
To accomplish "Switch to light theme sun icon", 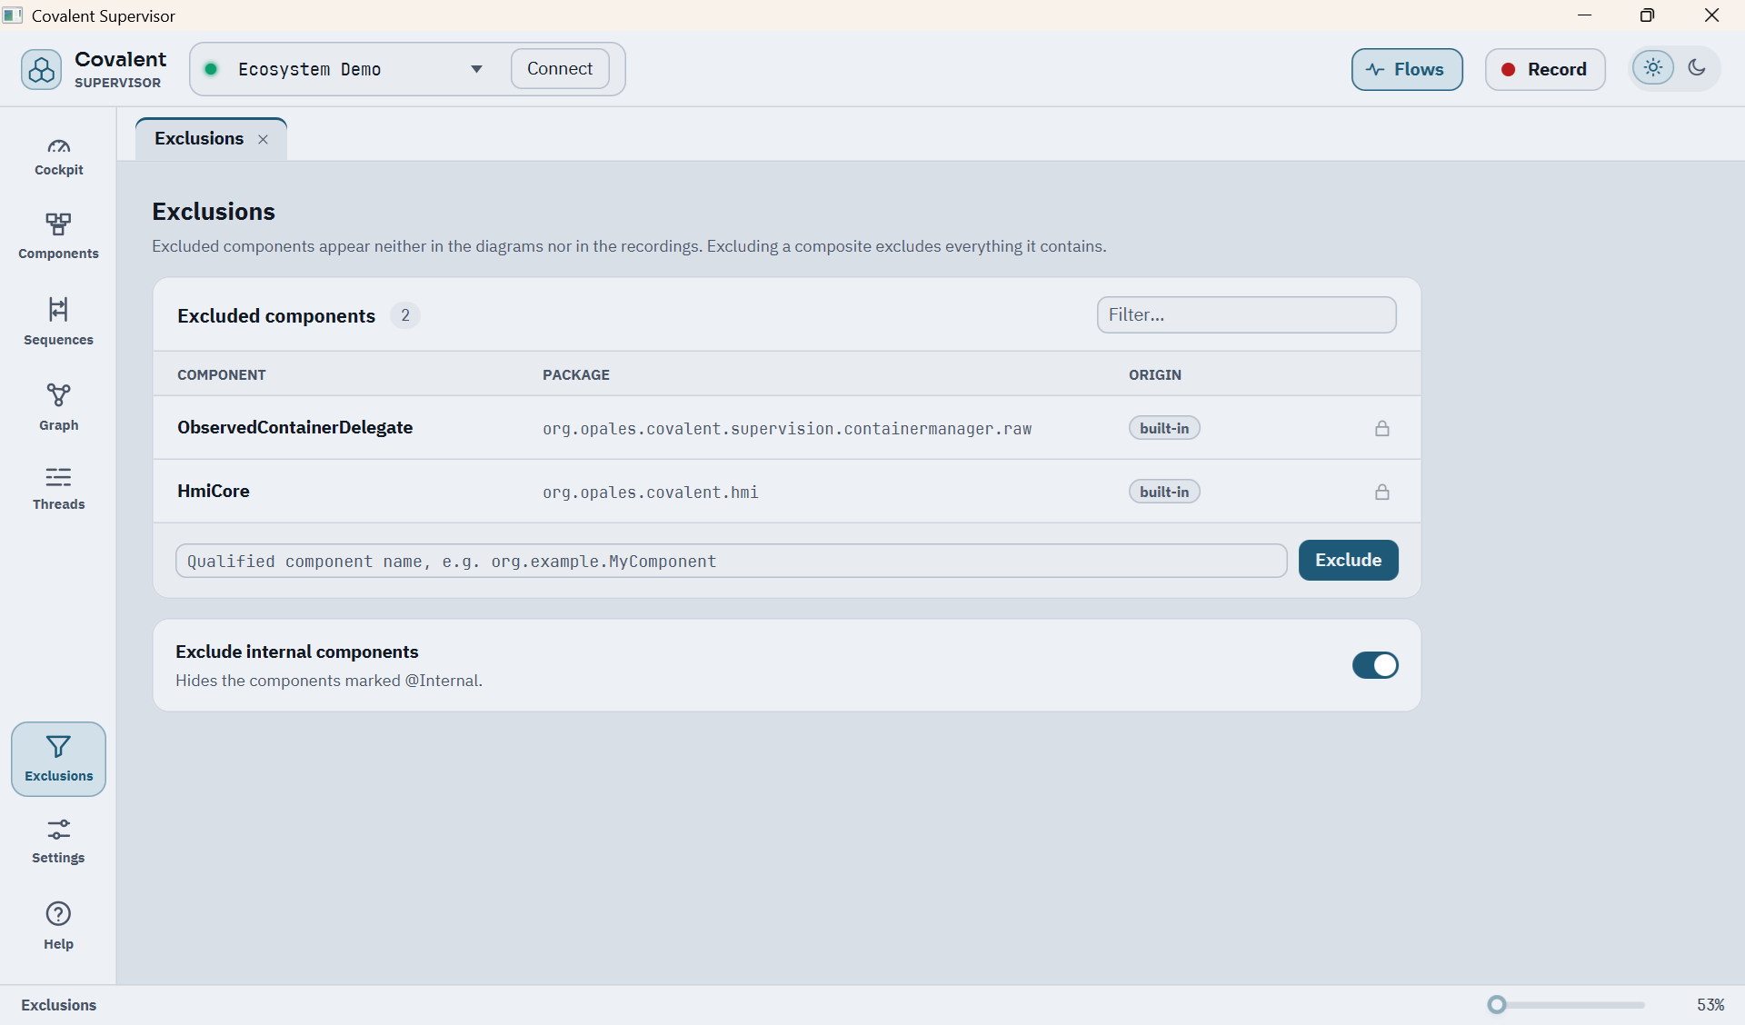I will (1653, 68).
